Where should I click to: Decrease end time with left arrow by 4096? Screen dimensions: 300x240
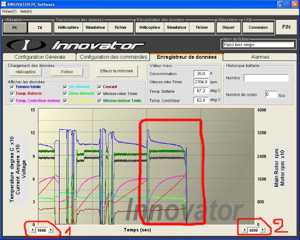pos(244,230)
